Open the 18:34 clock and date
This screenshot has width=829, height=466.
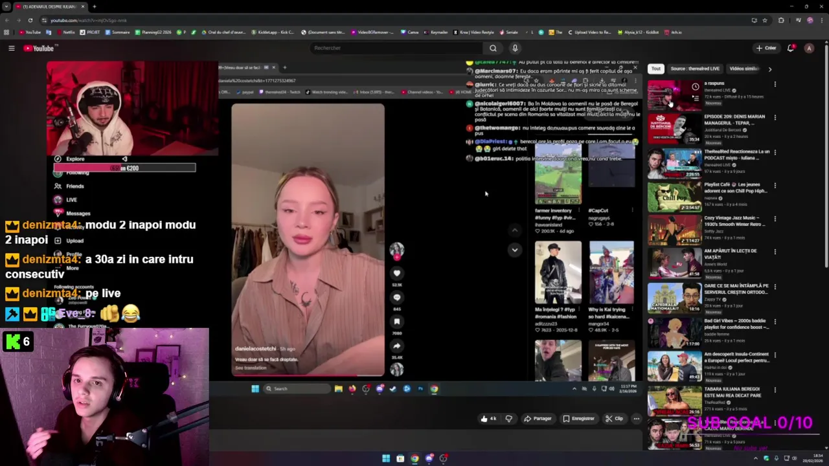click(812, 458)
